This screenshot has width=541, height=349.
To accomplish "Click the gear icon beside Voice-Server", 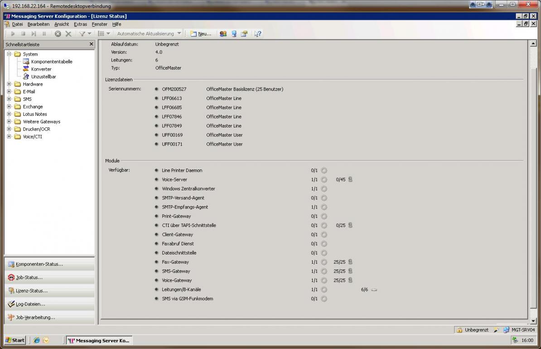I will pos(324,179).
